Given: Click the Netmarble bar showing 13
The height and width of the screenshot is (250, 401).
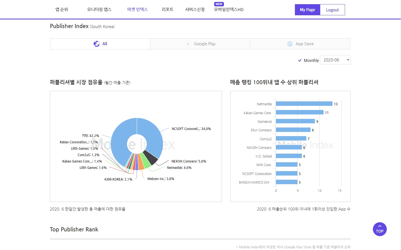Looking at the screenshot, I should pyautogui.click(x=304, y=104).
